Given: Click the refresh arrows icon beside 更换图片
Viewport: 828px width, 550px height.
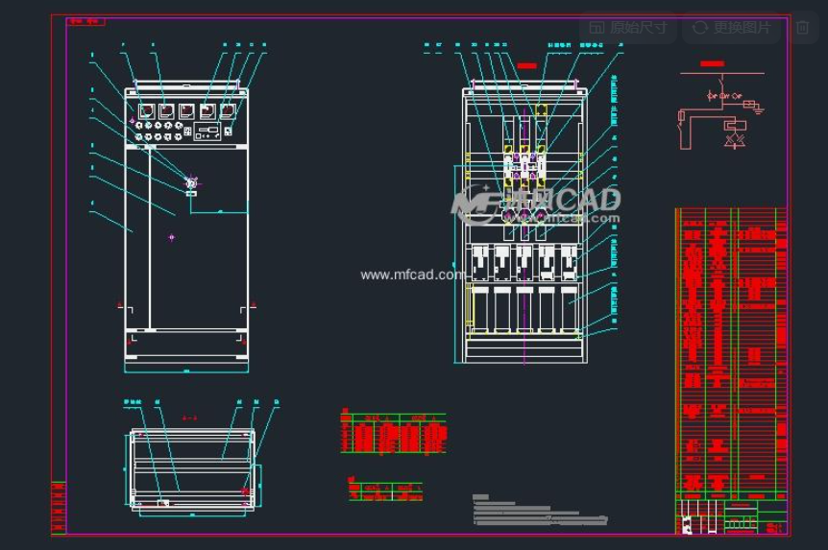Looking at the screenshot, I should (700, 28).
